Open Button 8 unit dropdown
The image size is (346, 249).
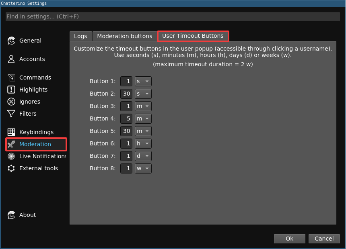tap(143, 168)
